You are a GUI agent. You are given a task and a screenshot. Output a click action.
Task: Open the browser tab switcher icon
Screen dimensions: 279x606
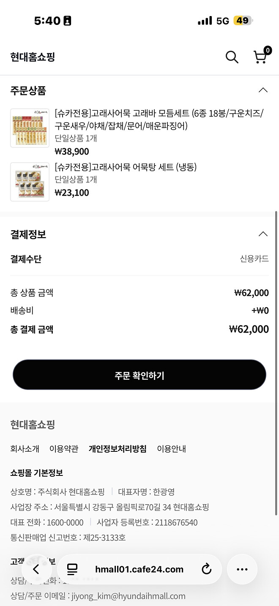coord(72,569)
